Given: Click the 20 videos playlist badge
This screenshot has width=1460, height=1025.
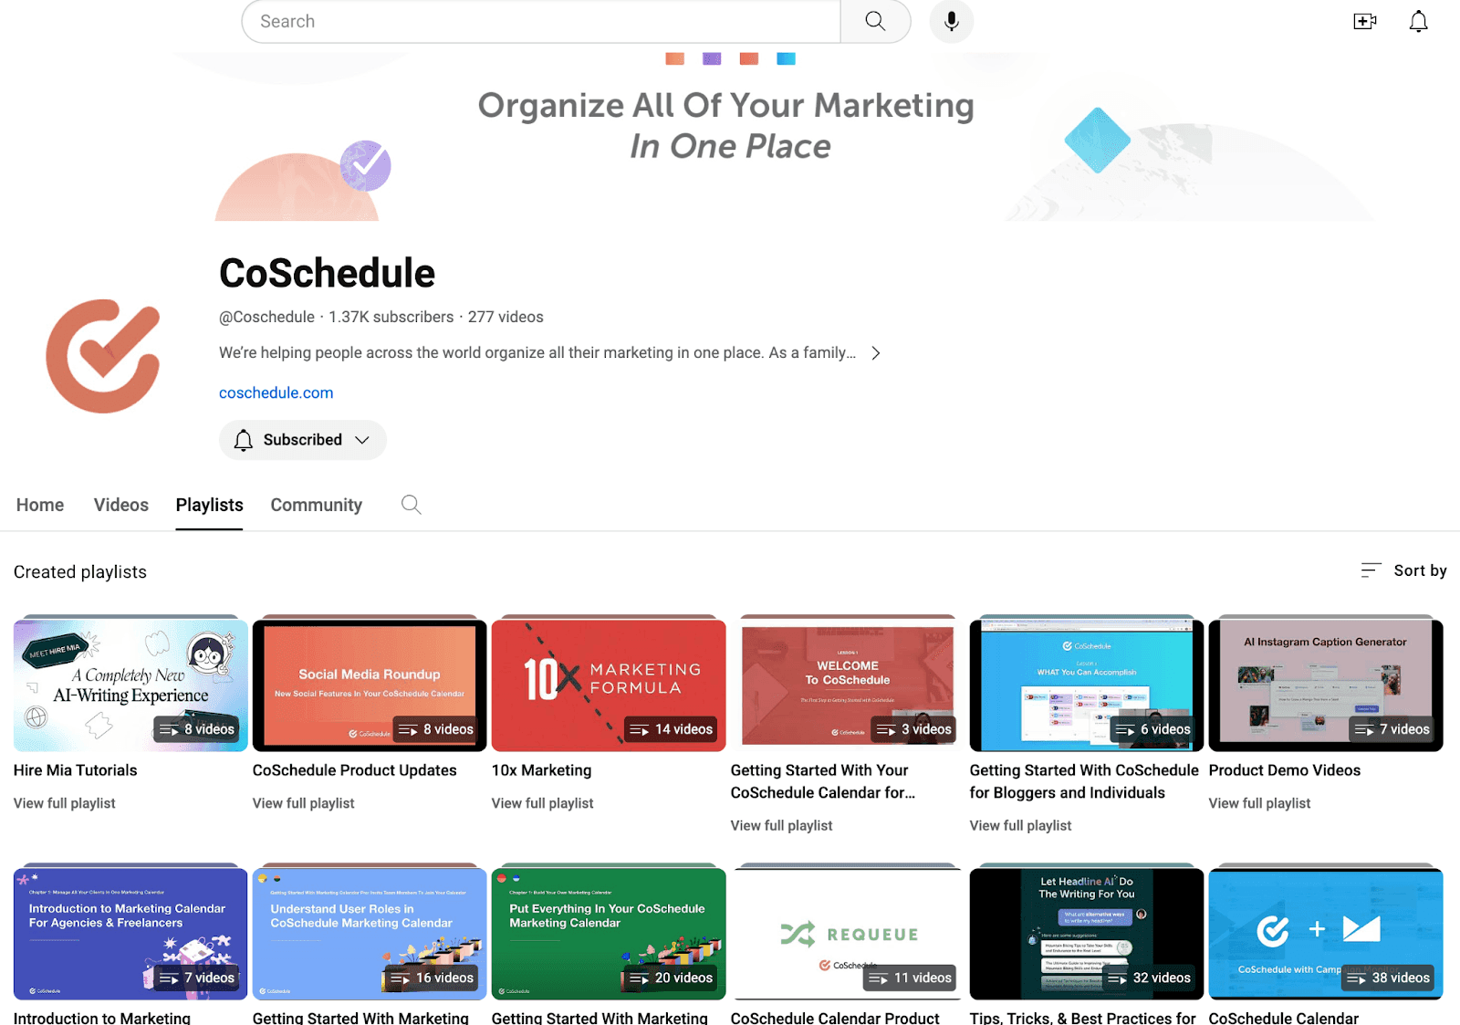Looking at the screenshot, I should (672, 978).
